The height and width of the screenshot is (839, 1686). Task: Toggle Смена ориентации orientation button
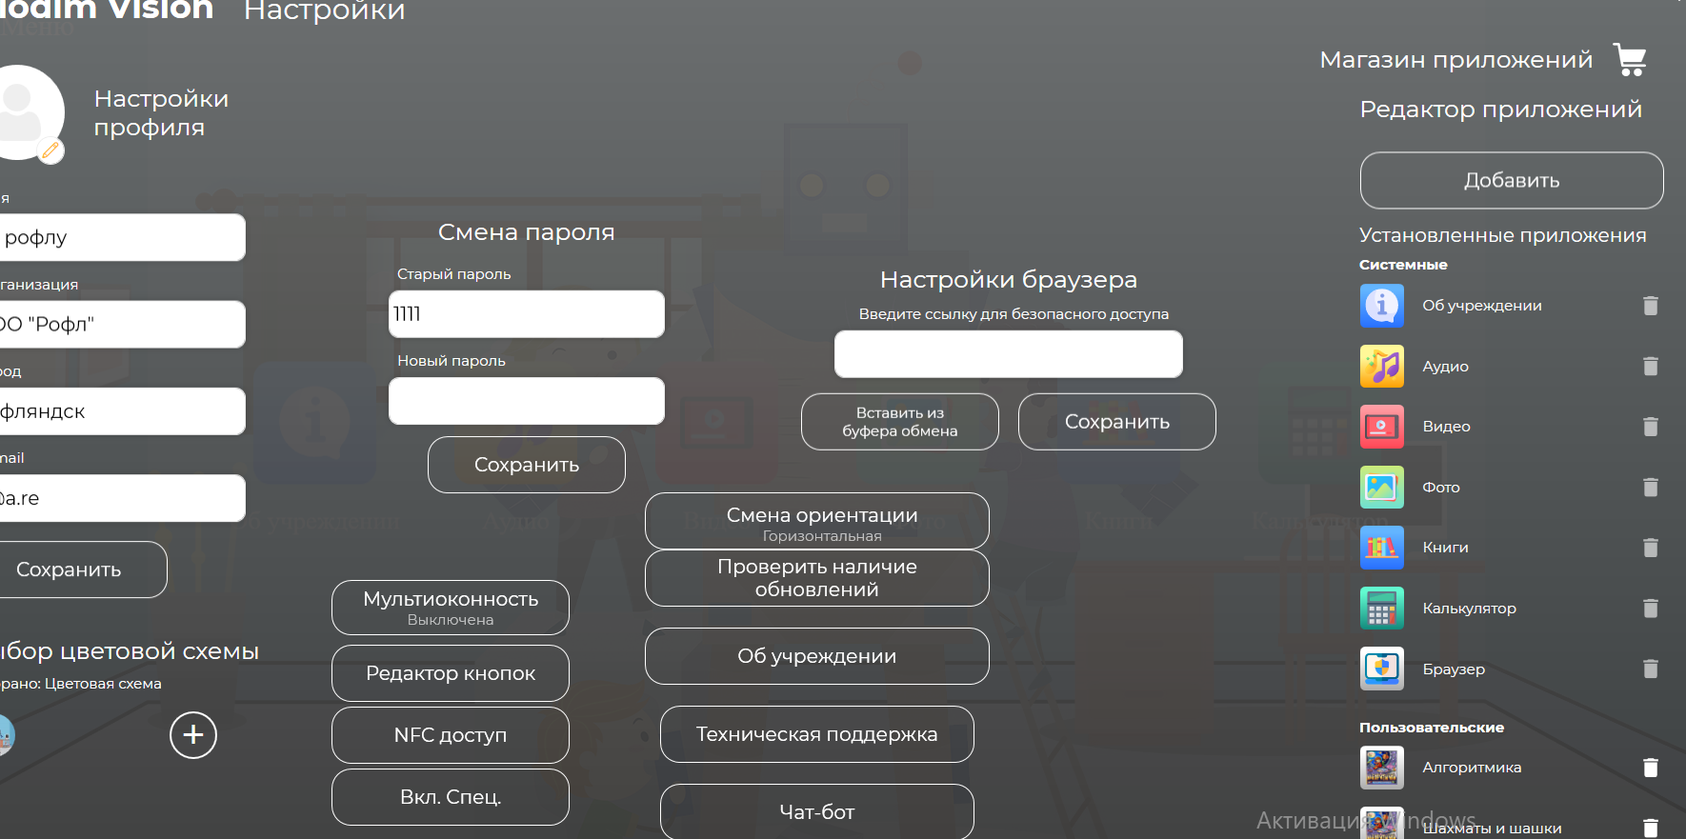(817, 521)
